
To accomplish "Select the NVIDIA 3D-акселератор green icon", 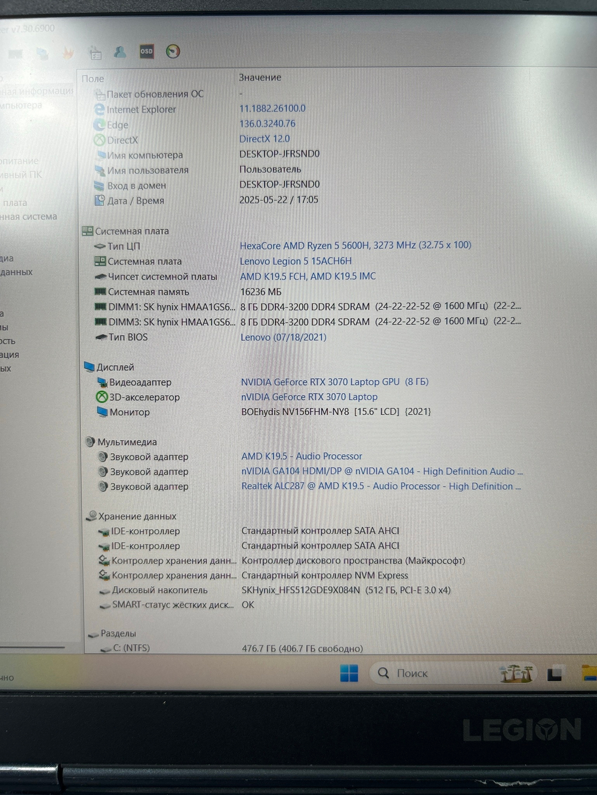I will tap(100, 397).
